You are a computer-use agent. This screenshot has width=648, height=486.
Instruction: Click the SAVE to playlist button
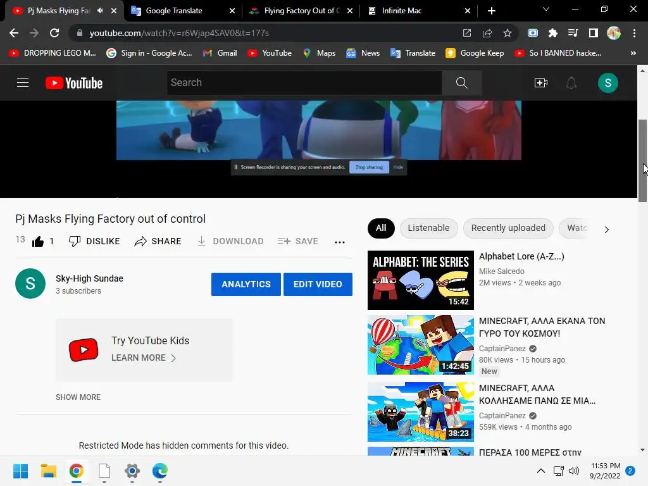point(297,241)
